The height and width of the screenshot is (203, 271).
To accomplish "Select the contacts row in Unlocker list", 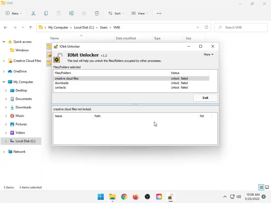I will [131, 87].
